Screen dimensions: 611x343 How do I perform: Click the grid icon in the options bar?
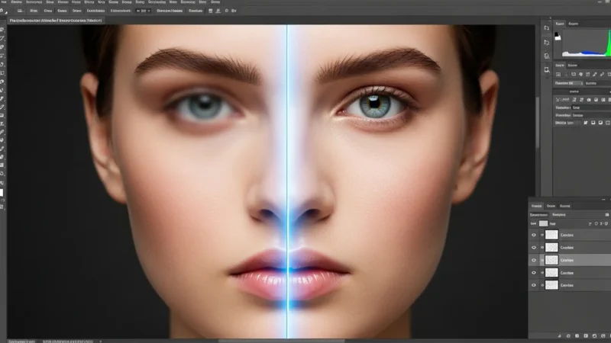coord(211,11)
